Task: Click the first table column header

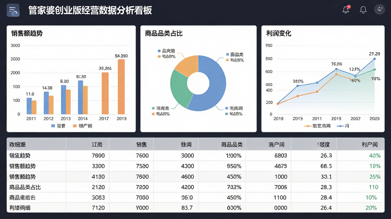Action: tap(17, 144)
